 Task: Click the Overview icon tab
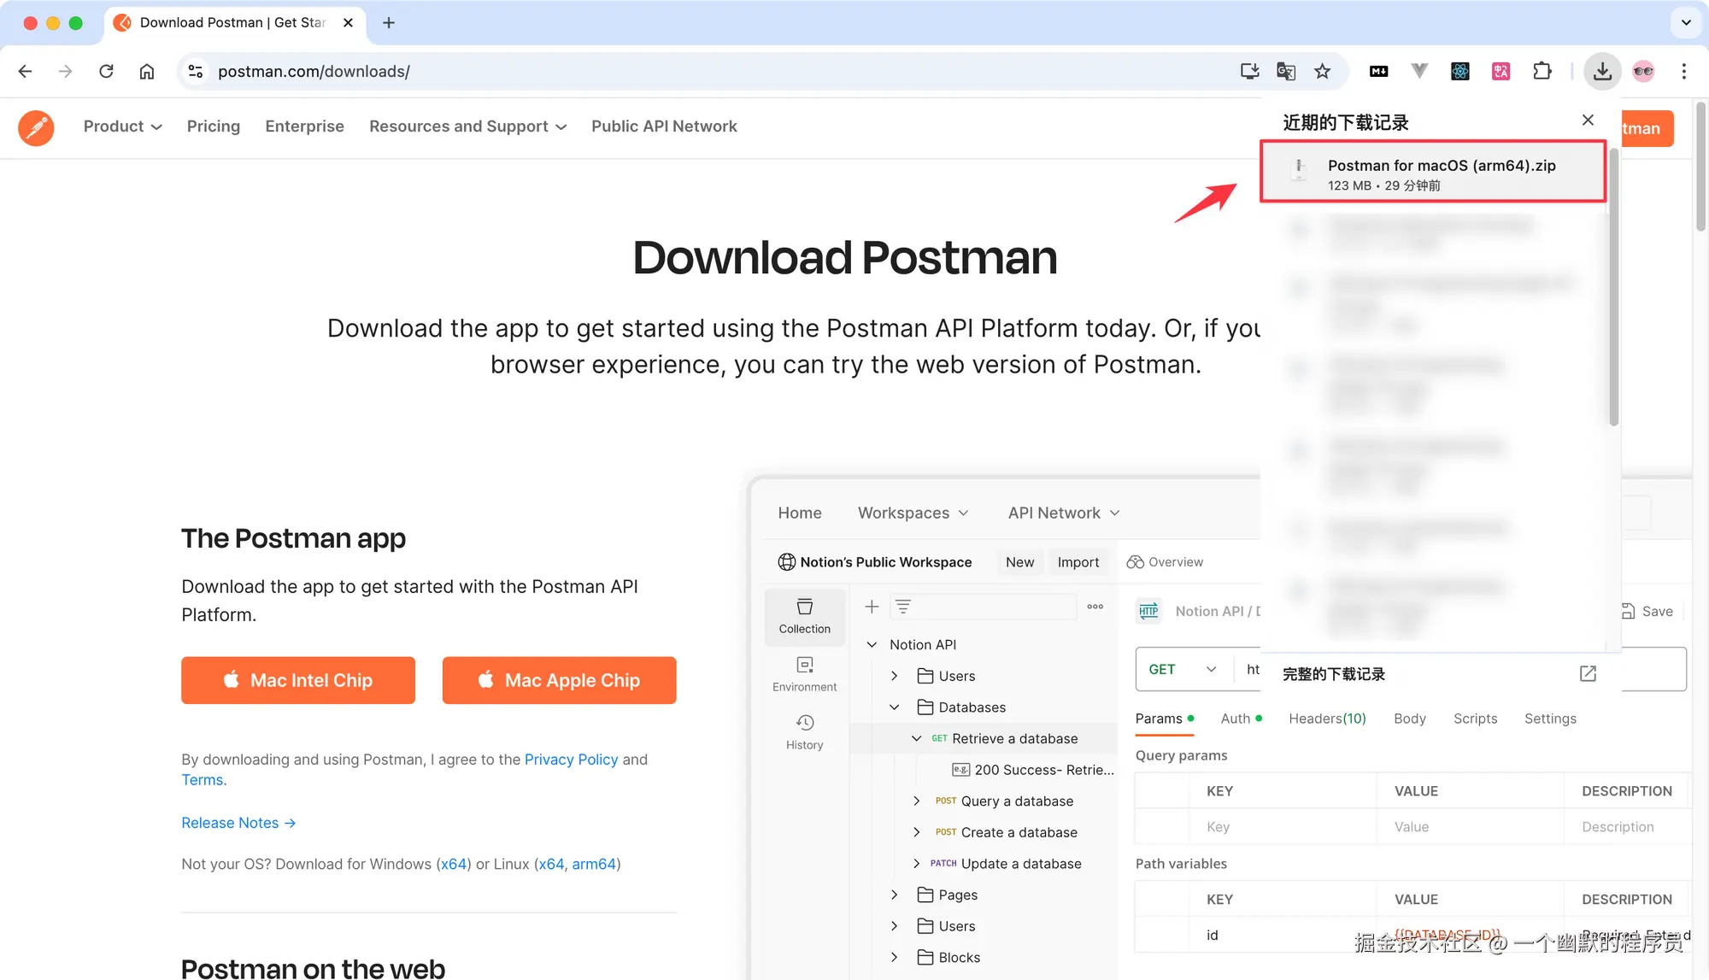click(x=1165, y=562)
